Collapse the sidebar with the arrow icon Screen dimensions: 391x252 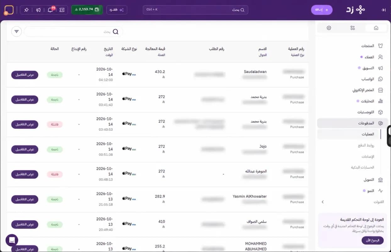click(x=383, y=10)
